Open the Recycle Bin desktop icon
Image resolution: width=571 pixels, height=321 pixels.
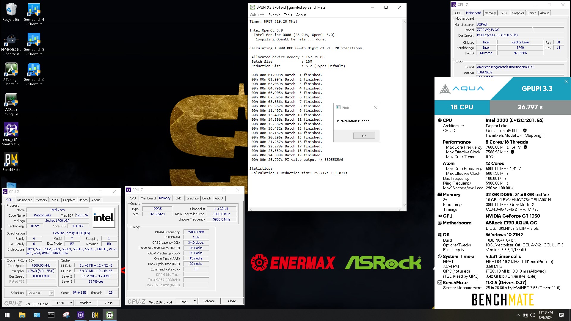(x=11, y=12)
